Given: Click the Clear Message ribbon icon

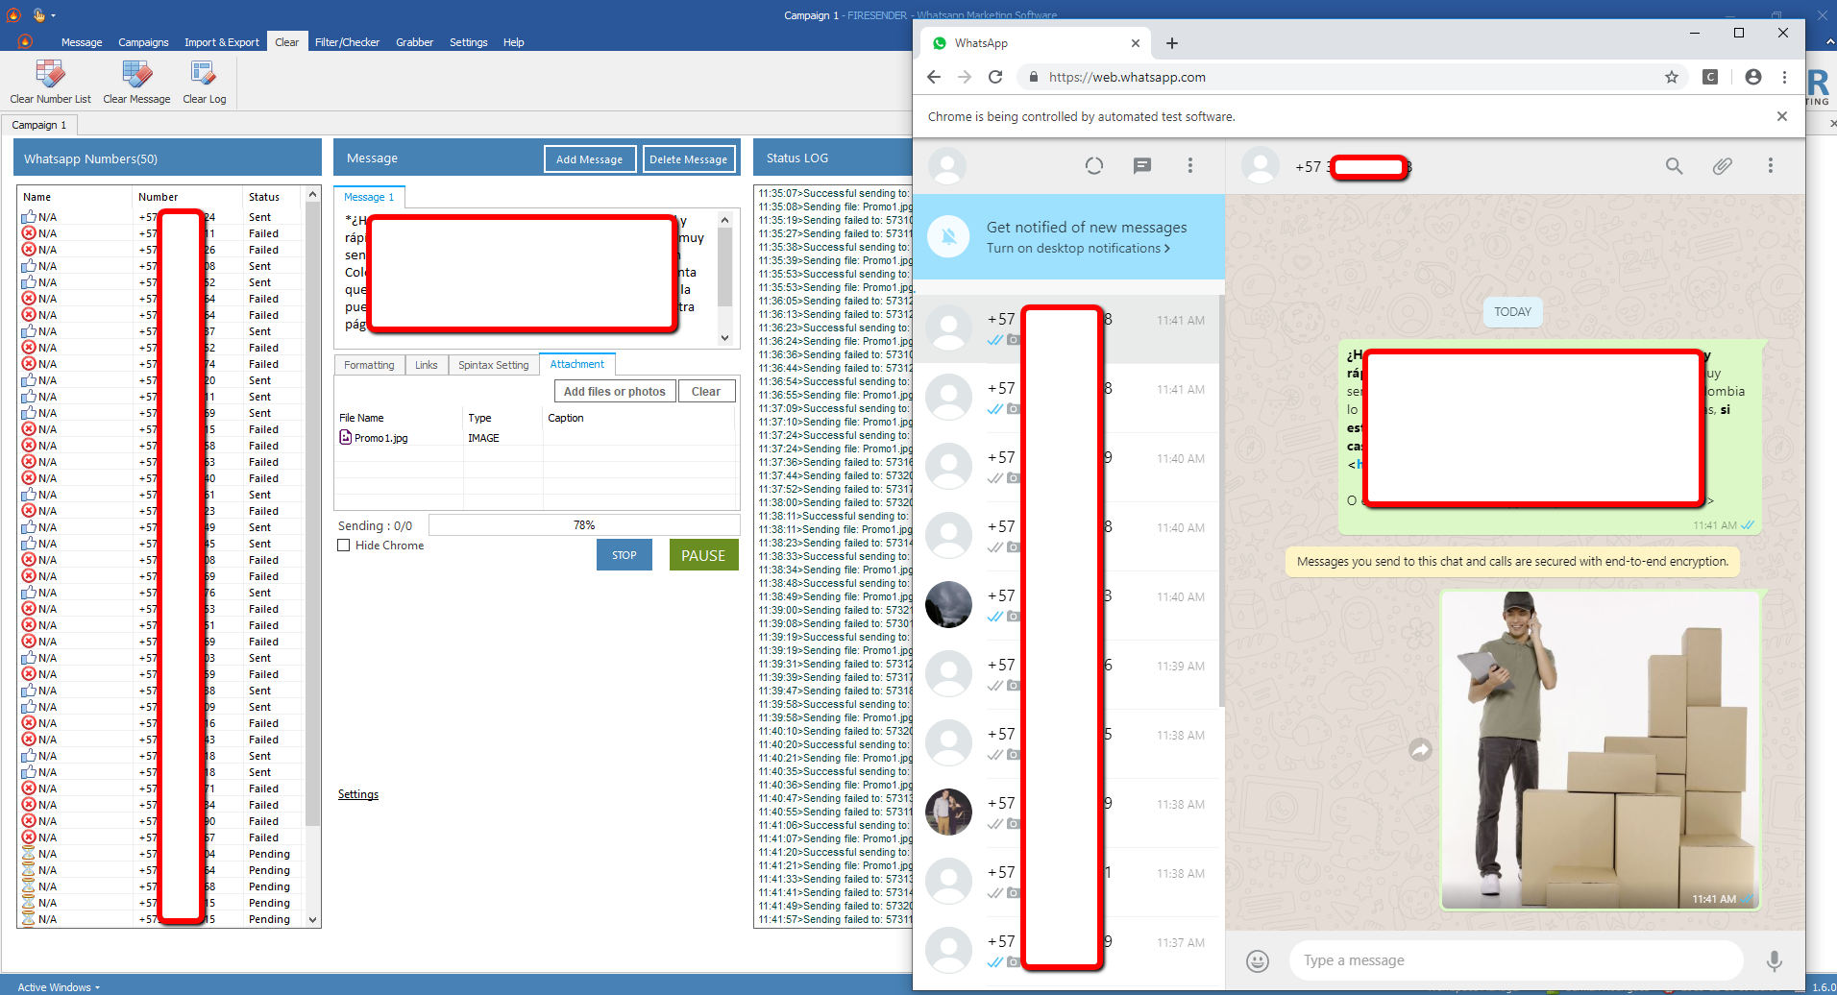Looking at the screenshot, I should click(x=136, y=74).
